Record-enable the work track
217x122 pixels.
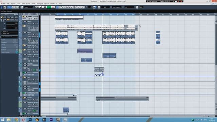click(x=29, y=23)
